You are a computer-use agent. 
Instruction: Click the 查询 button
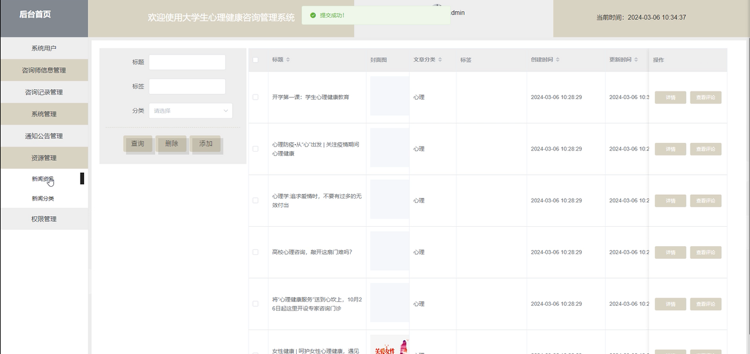tap(137, 144)
